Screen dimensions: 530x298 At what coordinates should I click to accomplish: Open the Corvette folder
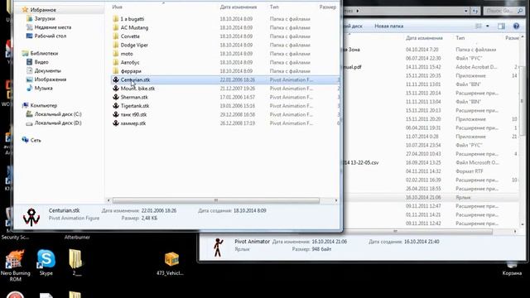[130, 36]
